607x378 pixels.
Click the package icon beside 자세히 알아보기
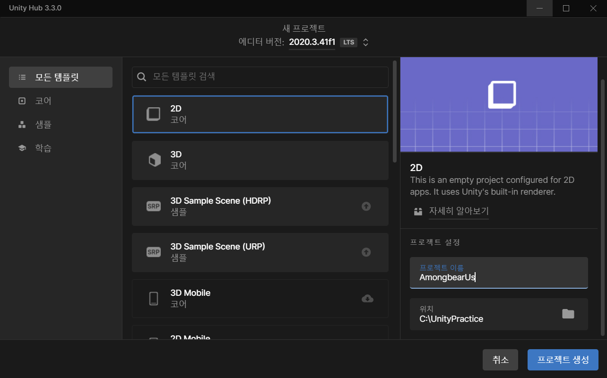point(418,211)
